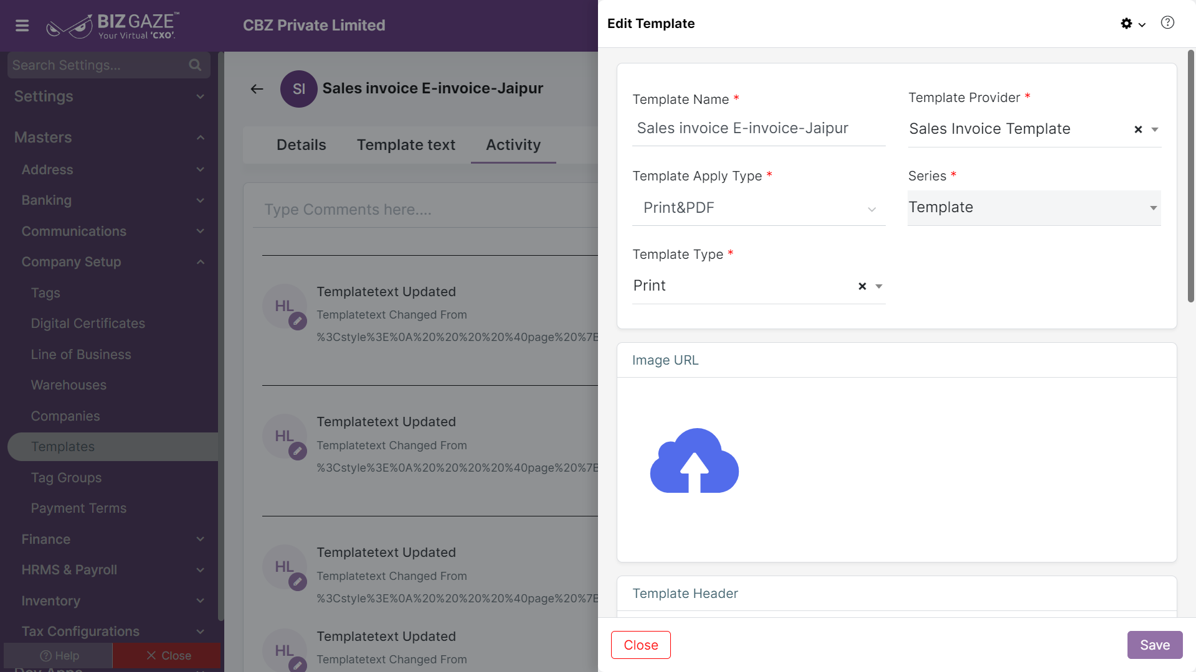The width and height of the screenshot is (1196, 672).
Task: Open Payment Terms in the sidebar
Action: pos(78,508)
